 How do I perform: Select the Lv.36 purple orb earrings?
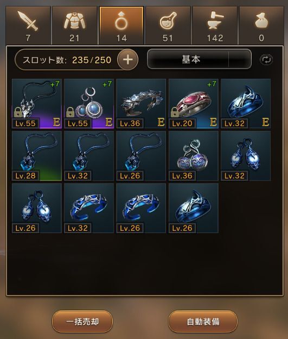point(194,156)
